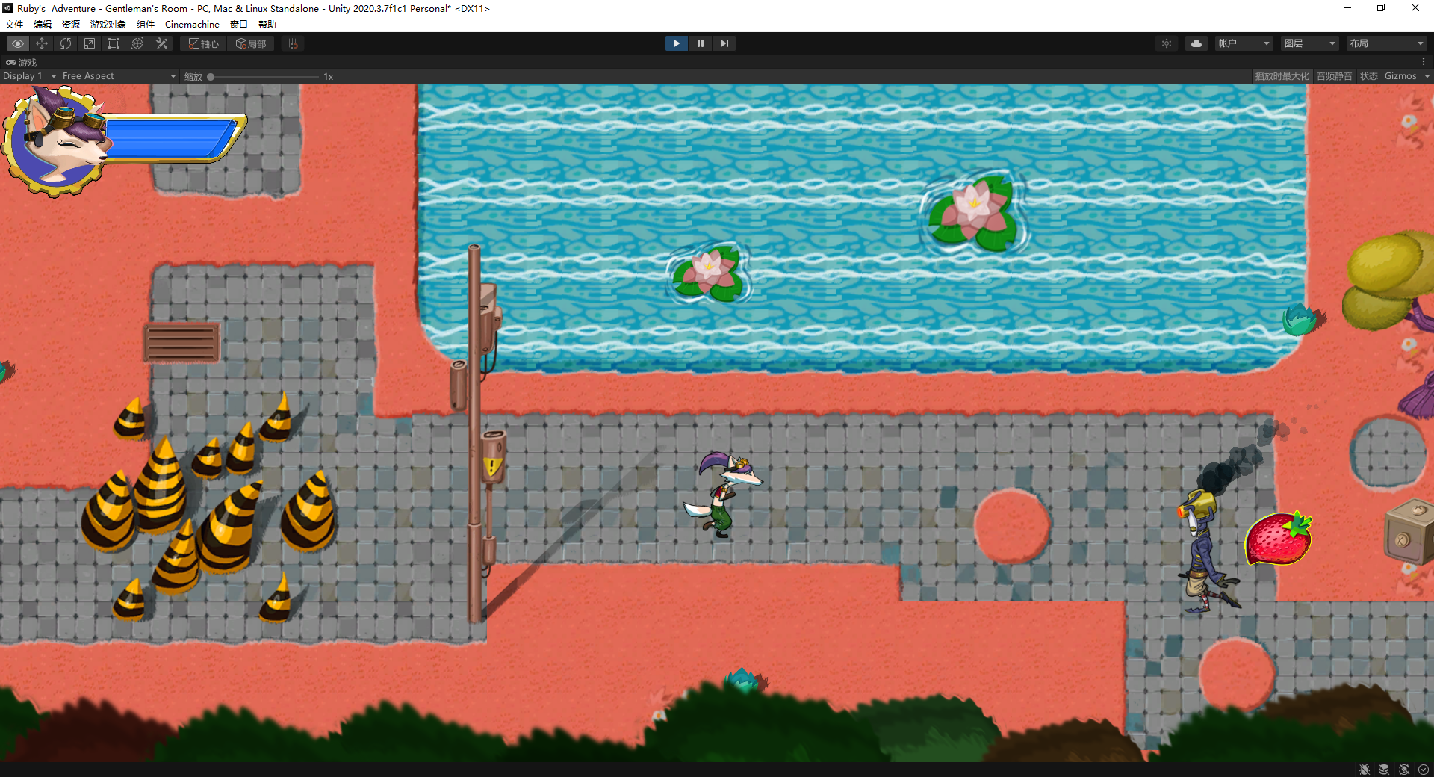Toggle the 轴心 pivot mode button
Viewport: 1434px width, 777px height.
pyautogui.click(x=203, y=43)
